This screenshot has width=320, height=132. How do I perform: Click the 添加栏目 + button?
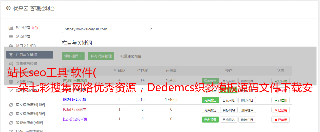[x=73, y=56]
